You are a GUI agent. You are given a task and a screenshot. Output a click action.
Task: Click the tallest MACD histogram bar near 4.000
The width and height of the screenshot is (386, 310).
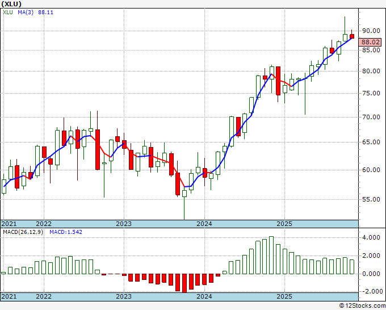tap(271, 255)
